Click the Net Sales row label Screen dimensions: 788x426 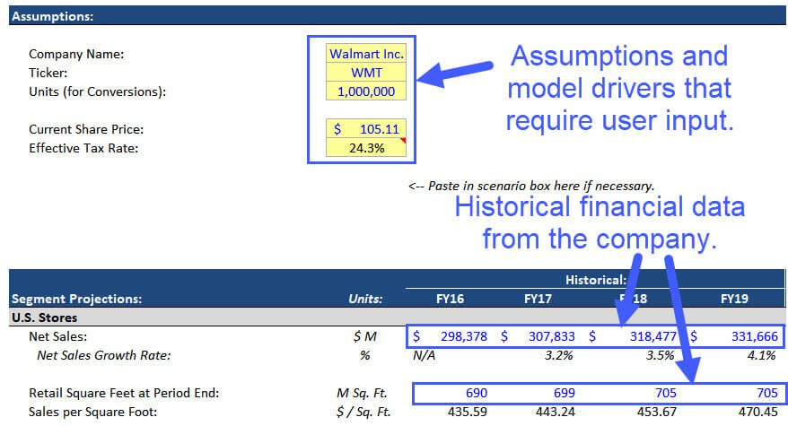[x=57, y=336]
